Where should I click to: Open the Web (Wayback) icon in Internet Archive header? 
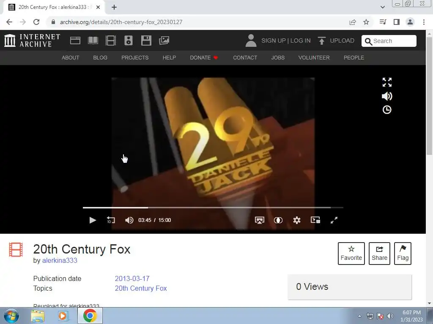point(75,40)
